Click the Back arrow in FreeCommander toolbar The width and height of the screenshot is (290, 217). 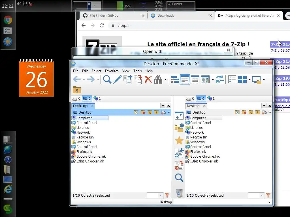[77, 79]
